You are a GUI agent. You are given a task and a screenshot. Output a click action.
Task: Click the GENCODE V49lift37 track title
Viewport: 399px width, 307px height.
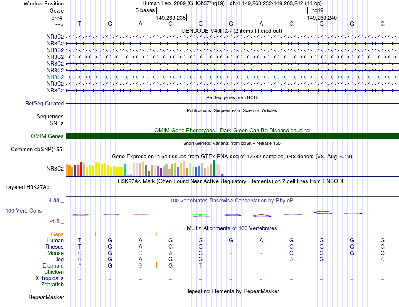[x=232, y=31]
